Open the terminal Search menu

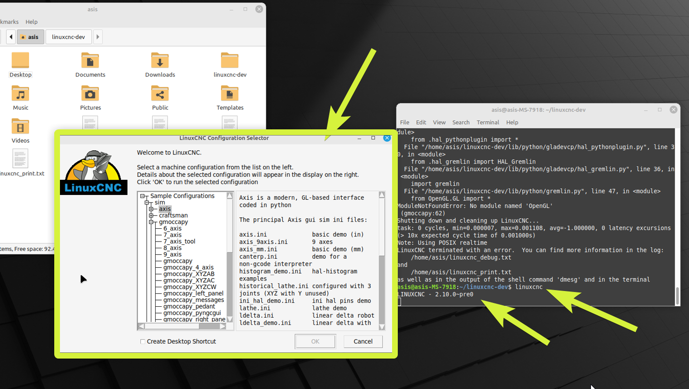click(x=461, y=122)
